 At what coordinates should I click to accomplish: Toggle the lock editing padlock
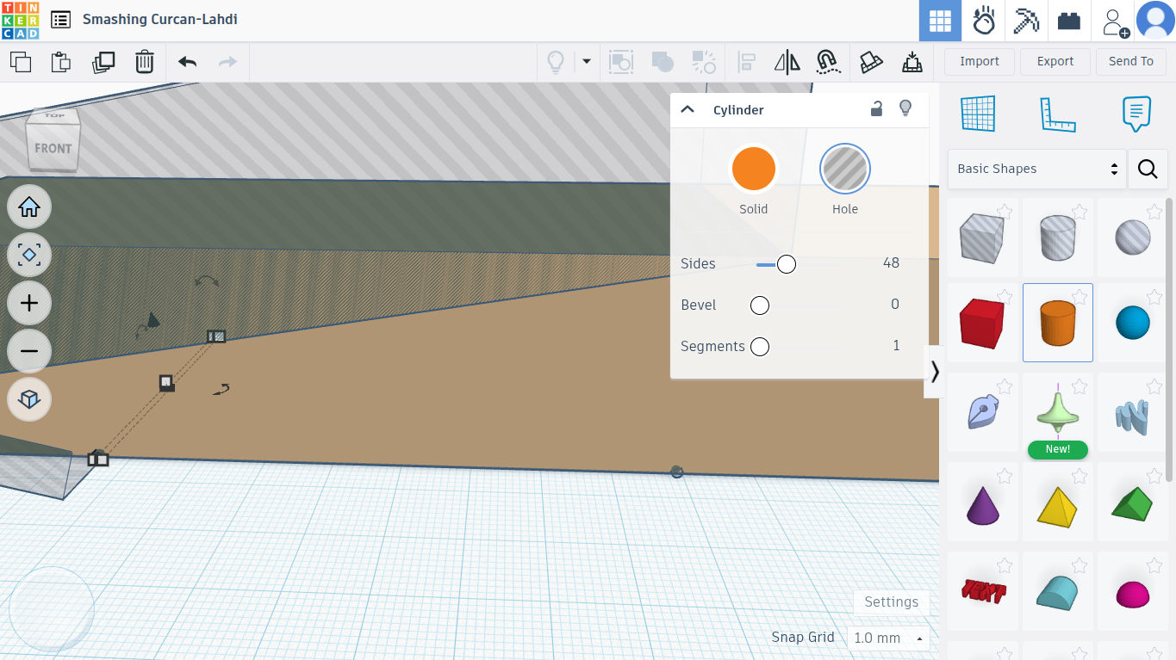(x=876, y=108)
